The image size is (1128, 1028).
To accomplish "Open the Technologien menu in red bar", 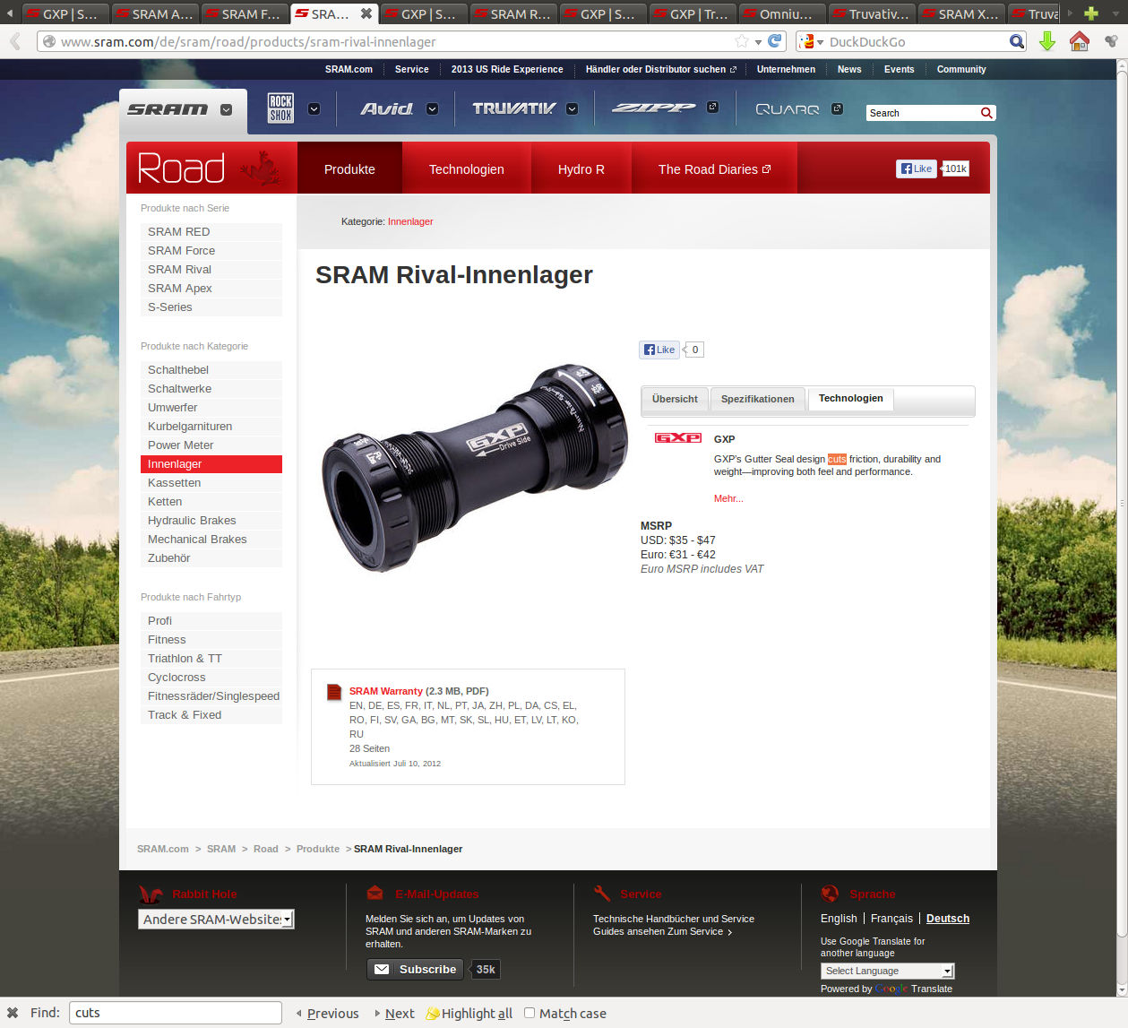I will point(466,168).
